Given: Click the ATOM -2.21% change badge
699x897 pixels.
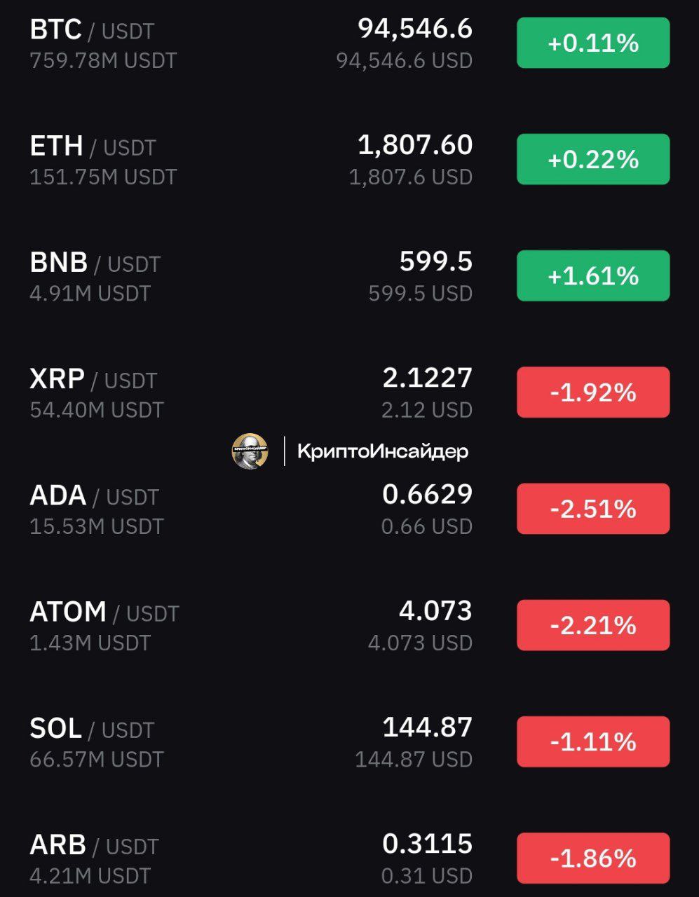Looking at the screenshot, I should (x=593, y=624).
